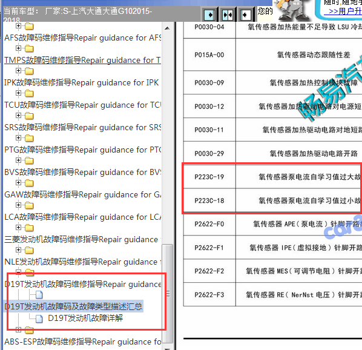Open TMPS故障码维修指导 Repair guidance item
The height and width of the screenshot is (350, 362).
pos(83,60)
